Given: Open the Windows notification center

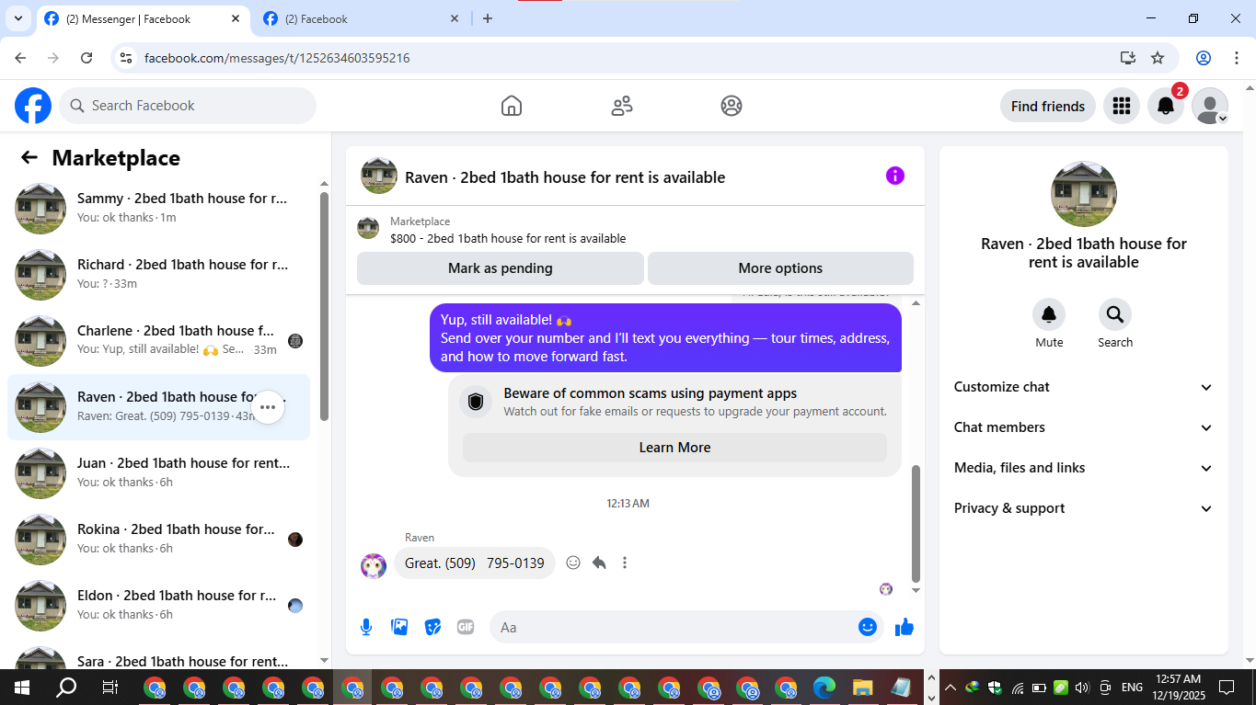Looking at the screenshot, I should (x=1227, y=687).
